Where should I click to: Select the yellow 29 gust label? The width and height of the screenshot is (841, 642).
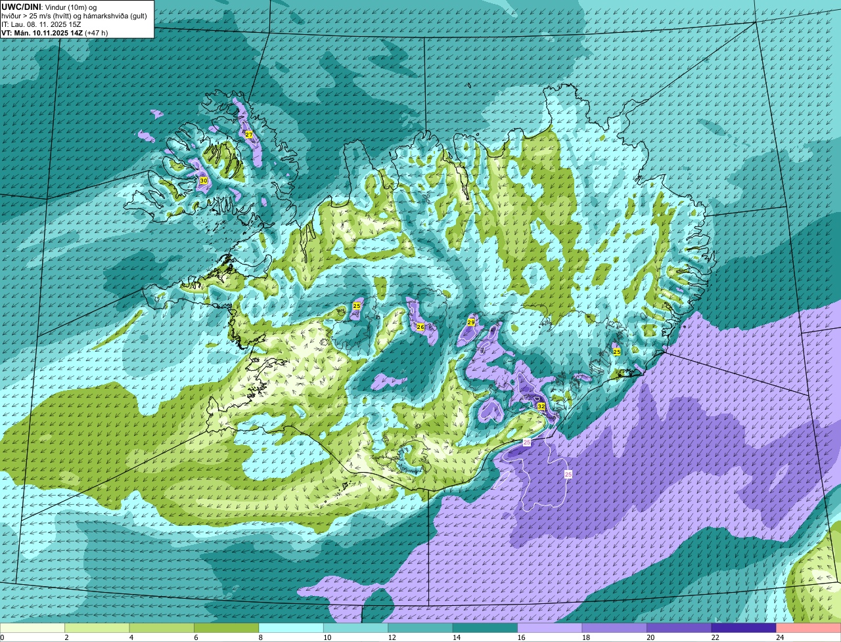click(x=471, y=322)
